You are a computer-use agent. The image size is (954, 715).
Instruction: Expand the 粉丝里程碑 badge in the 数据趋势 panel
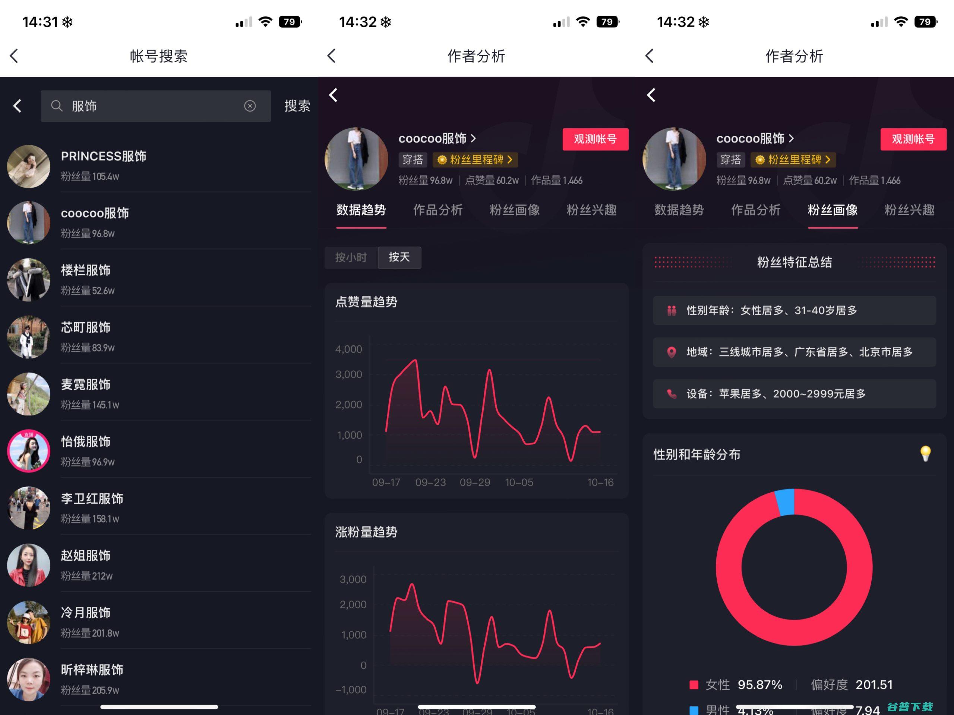coord(475,160)
